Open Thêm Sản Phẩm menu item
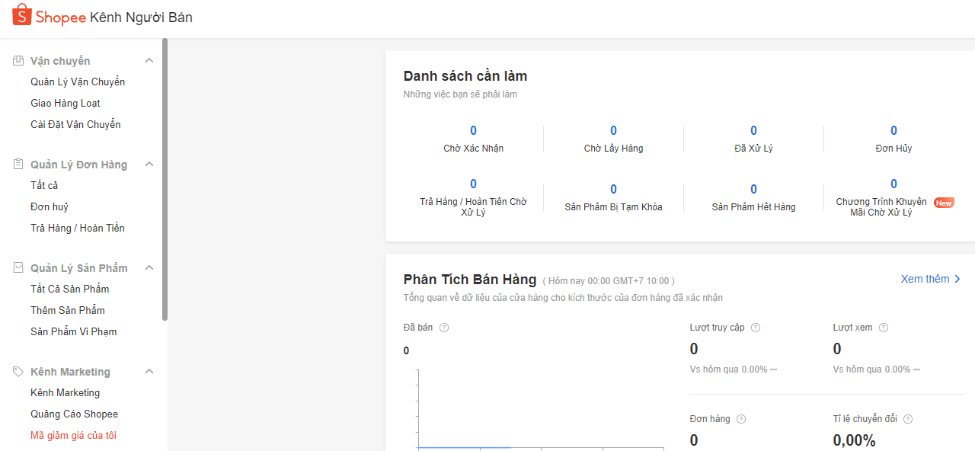The height and width of the screenshot is (451, 975). (x=68, y=310)
